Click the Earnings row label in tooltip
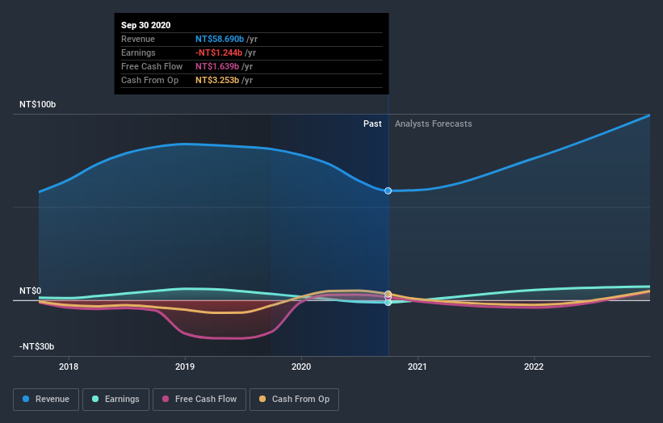 pyautogui.click(x=138, y=52)
